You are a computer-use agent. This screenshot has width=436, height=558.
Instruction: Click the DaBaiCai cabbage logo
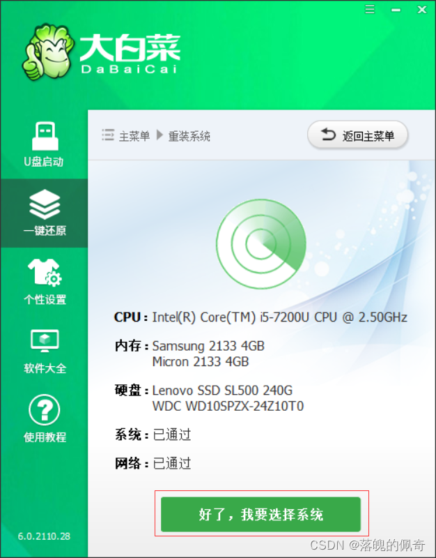(47, 52)
